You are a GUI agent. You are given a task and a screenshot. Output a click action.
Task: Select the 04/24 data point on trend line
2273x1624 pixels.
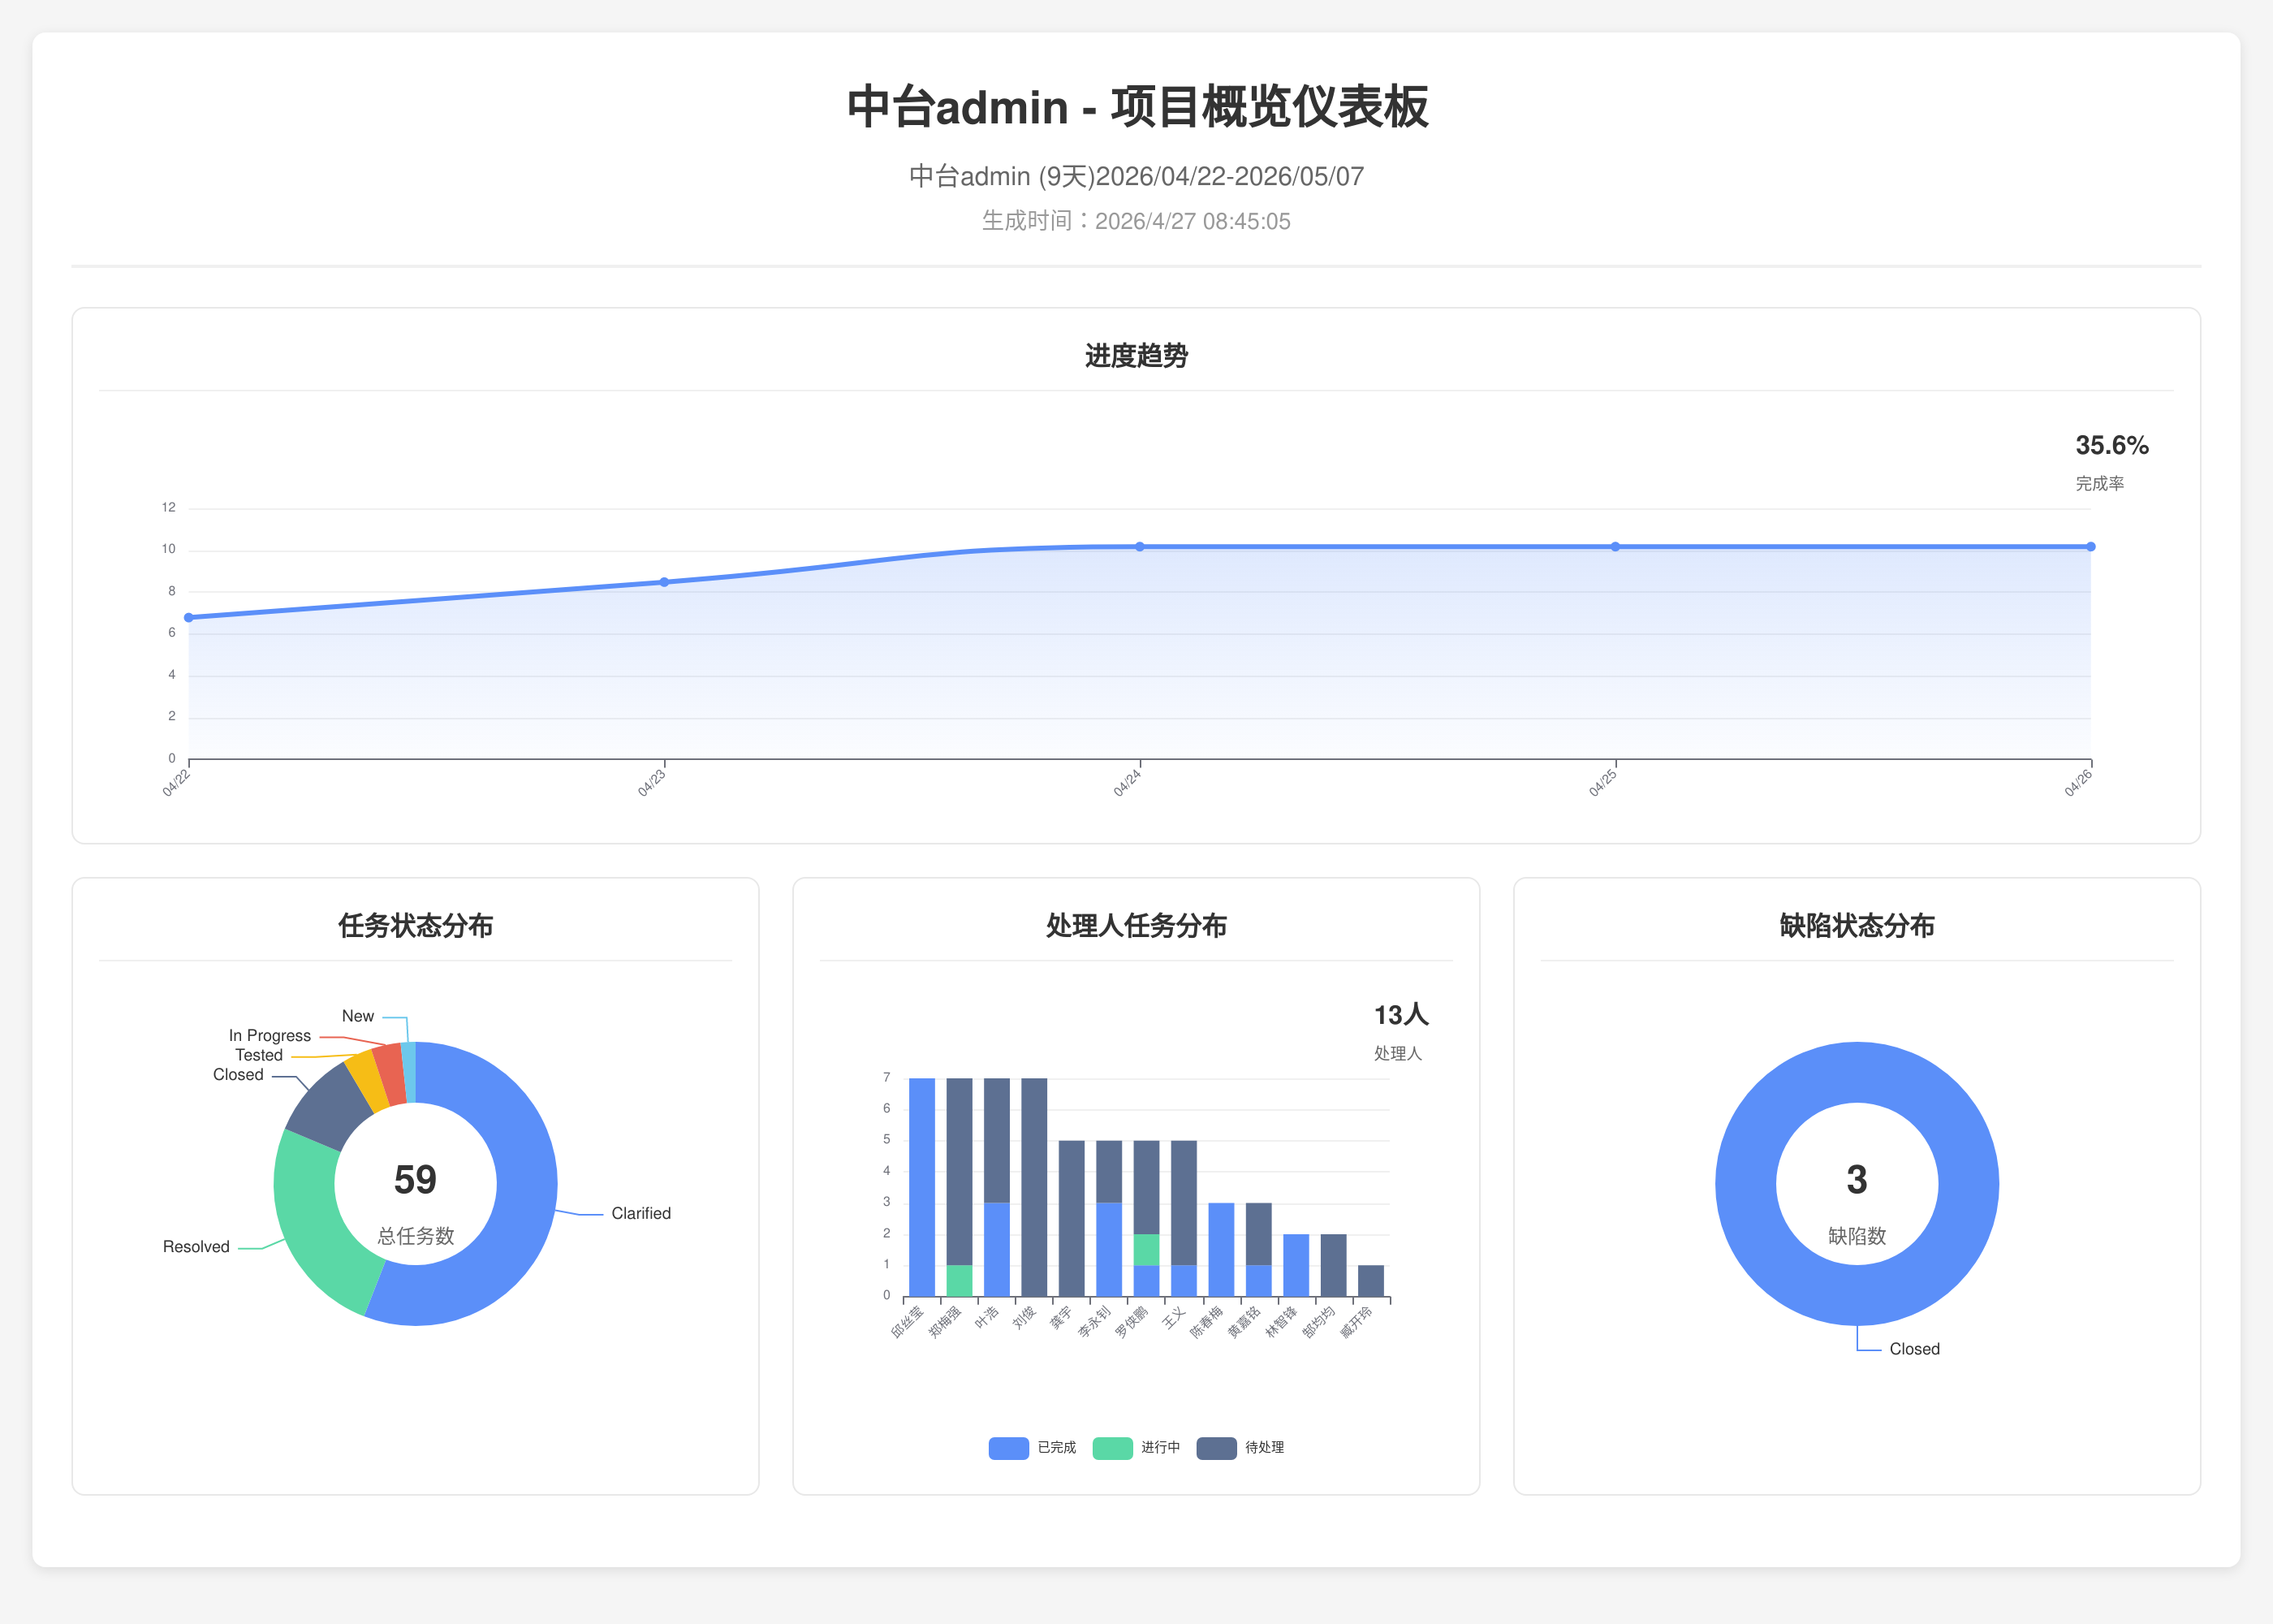point(1140,547)
